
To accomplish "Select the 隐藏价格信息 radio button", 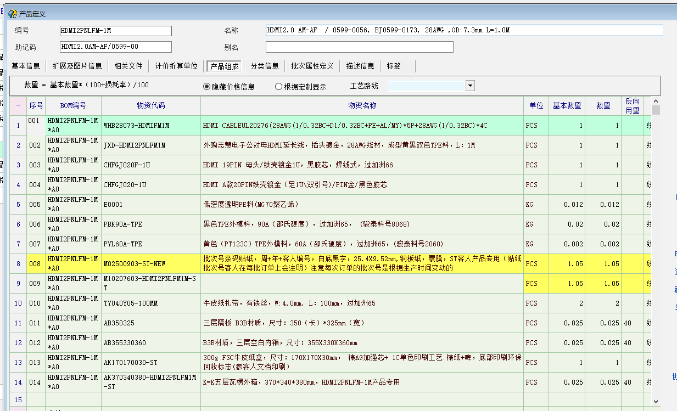I will [207, 86].
